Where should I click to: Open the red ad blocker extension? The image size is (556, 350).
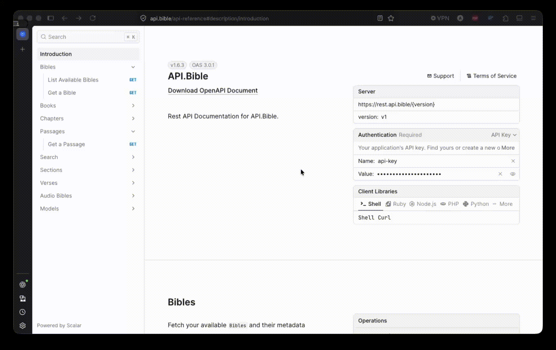pyautogui.click(x=475, y=18)
